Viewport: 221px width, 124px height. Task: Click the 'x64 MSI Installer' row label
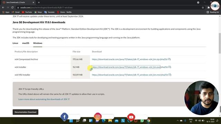(22, 75)
